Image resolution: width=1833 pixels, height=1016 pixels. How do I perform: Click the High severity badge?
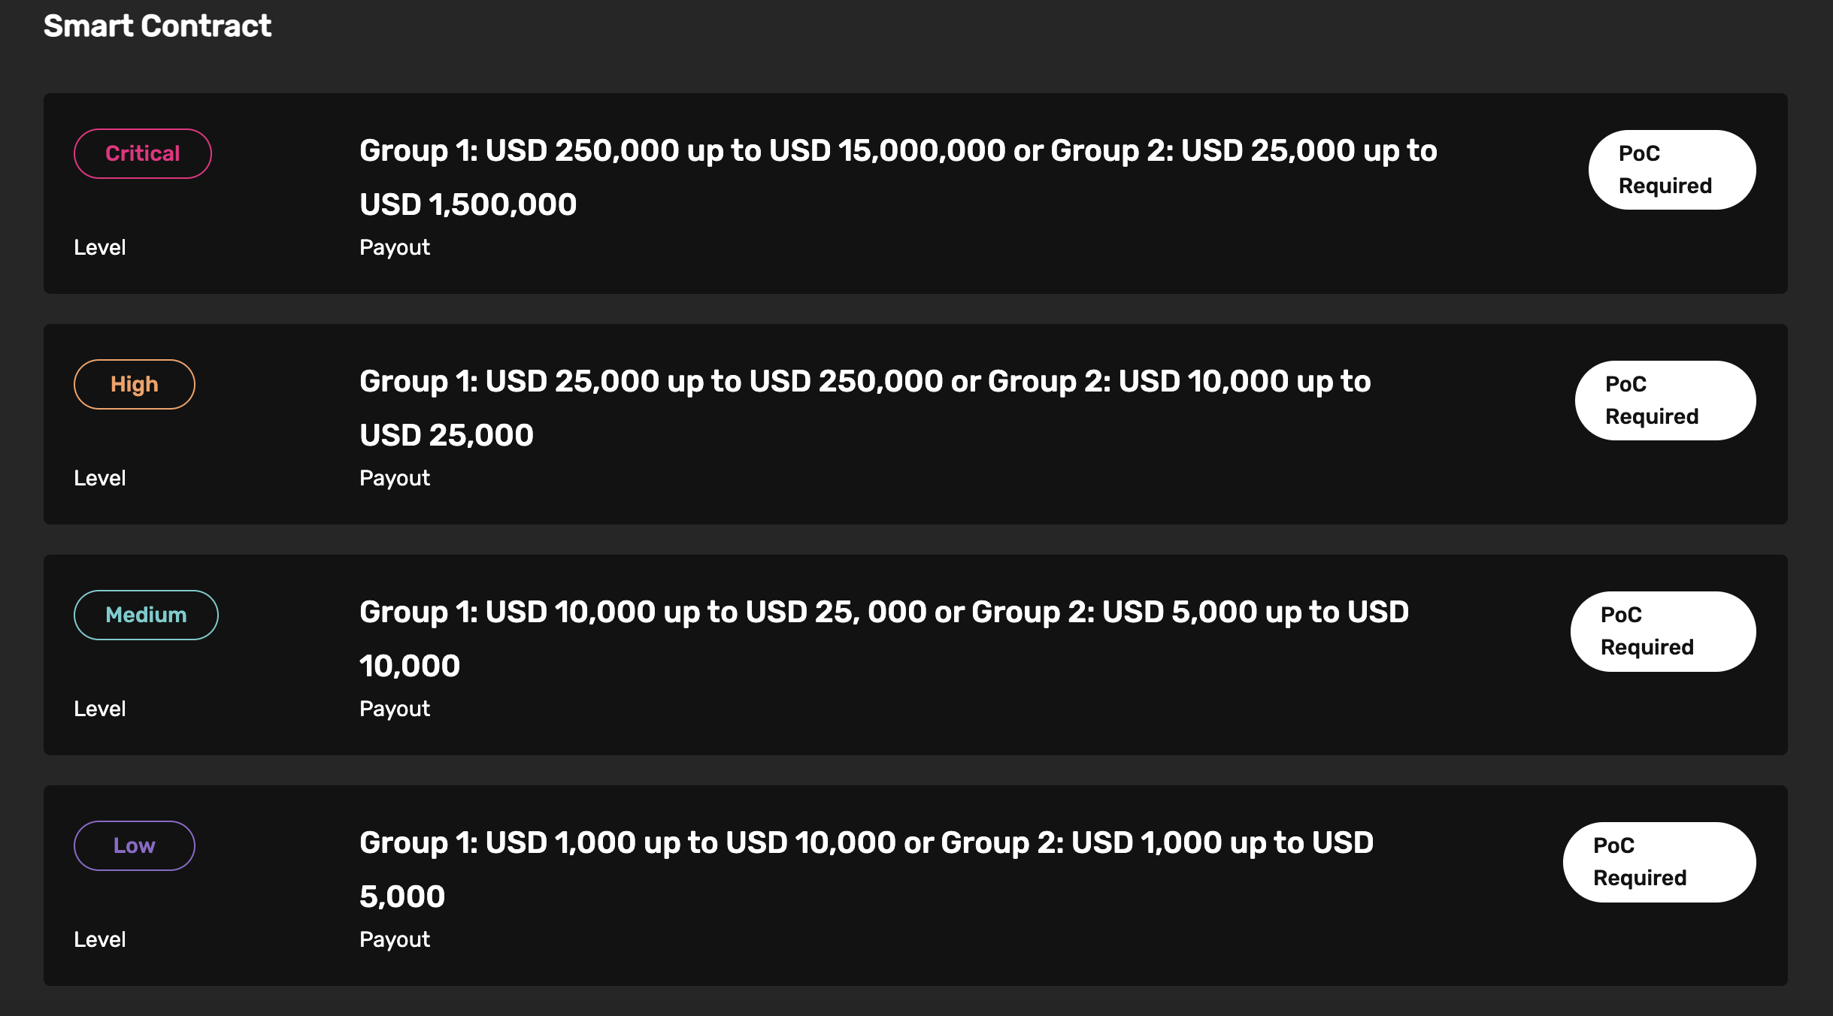pyautogui.click(x=135, y=385)
